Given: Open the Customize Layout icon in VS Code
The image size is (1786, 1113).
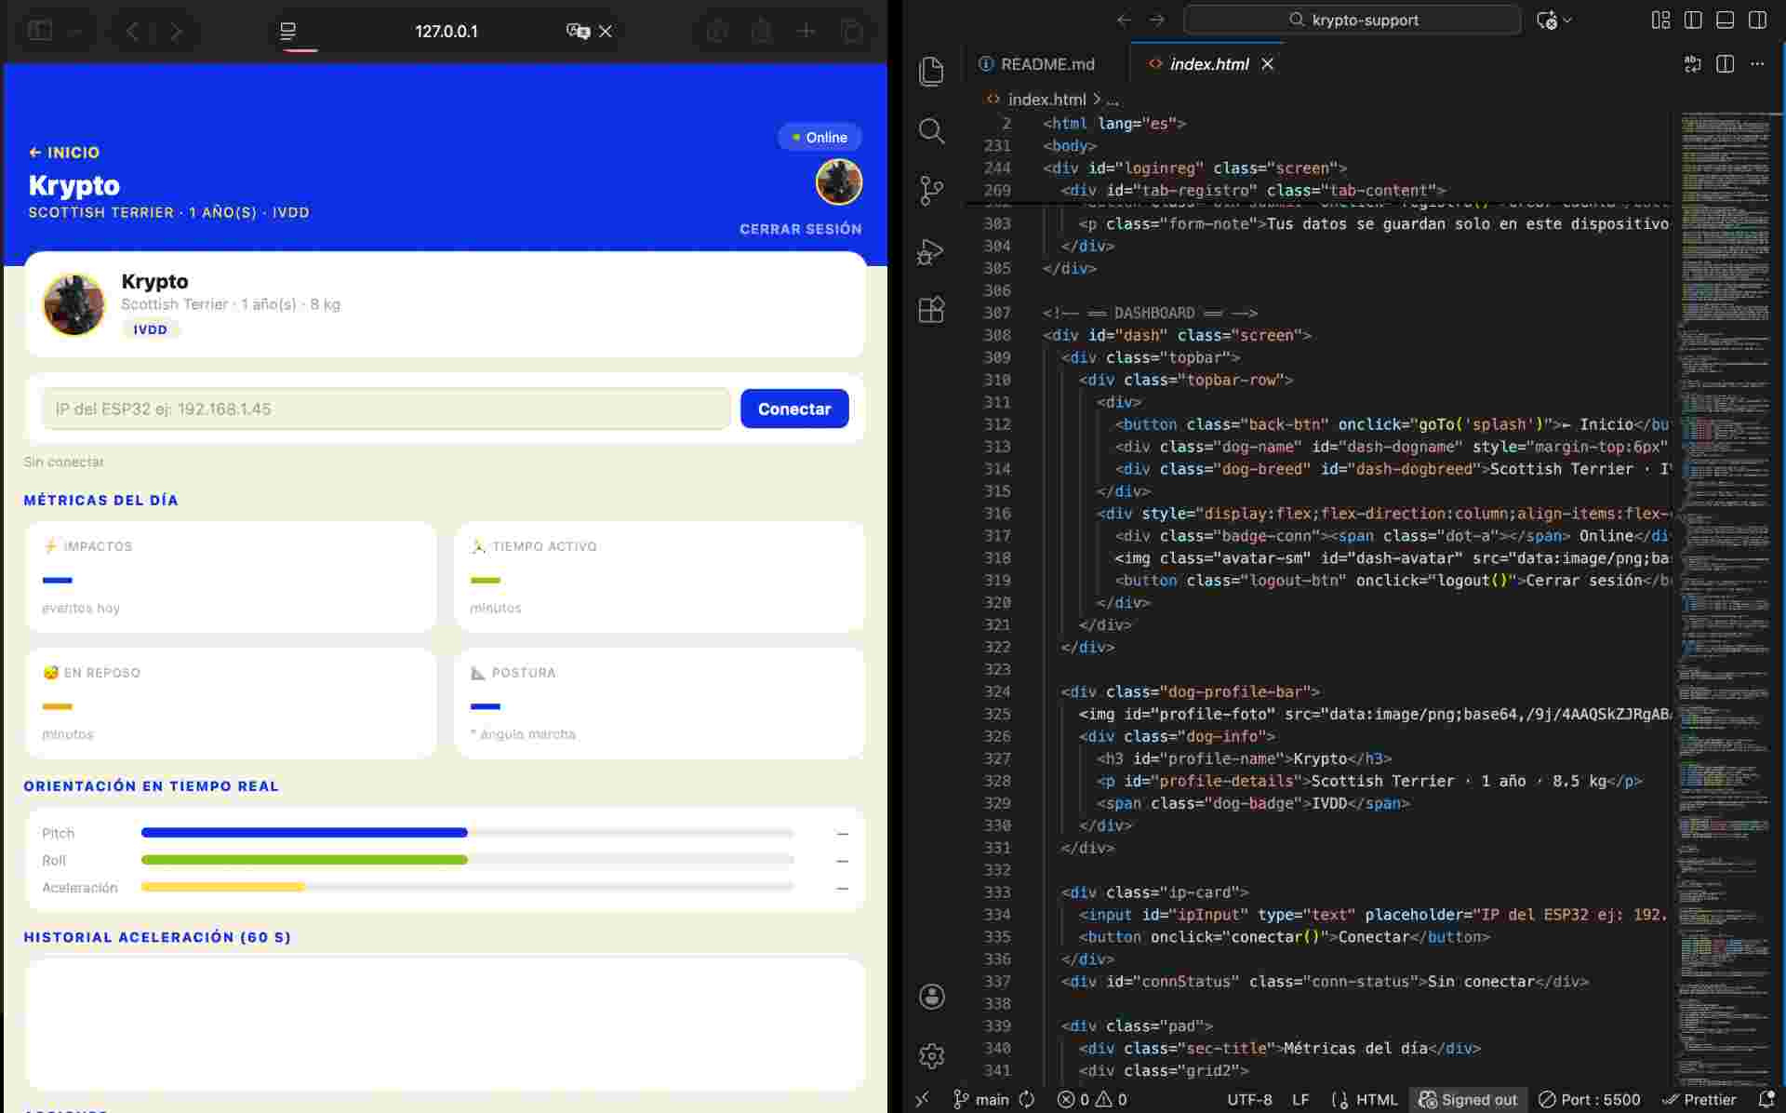Looking at the screenshot, I should click(1660, 20).
